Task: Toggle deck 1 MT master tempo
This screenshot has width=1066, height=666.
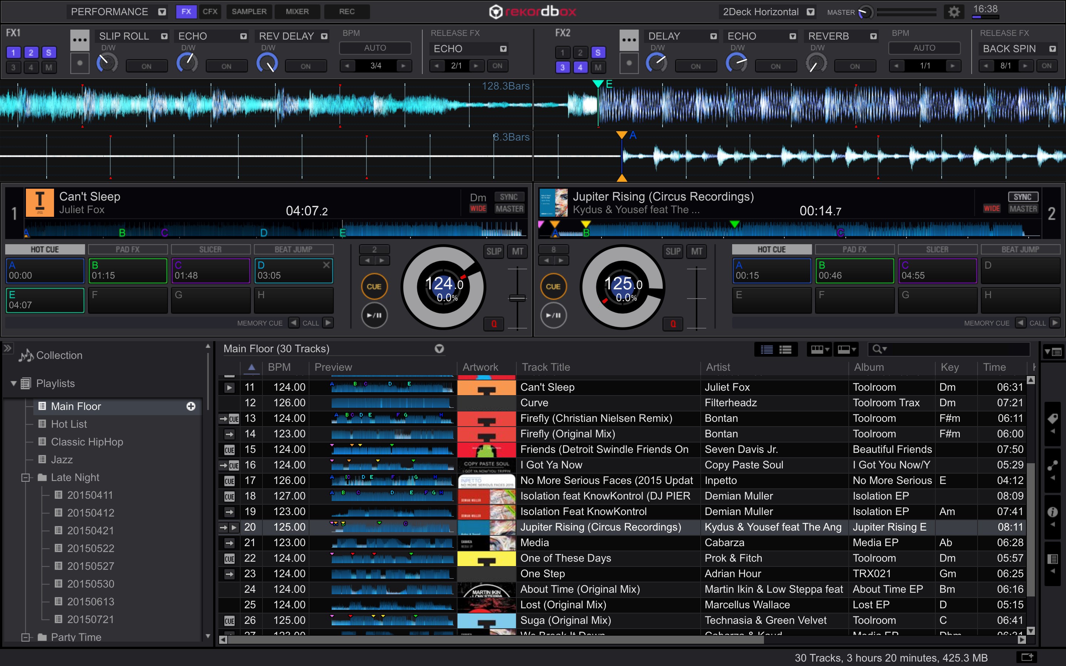Action: [517, 252]
